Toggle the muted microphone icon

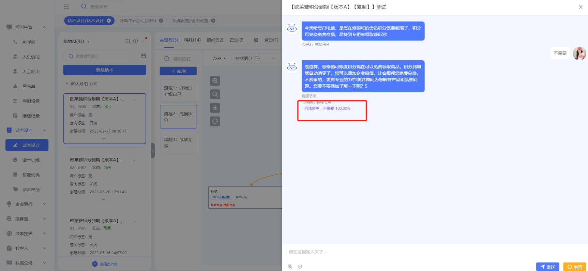point(290,267)
